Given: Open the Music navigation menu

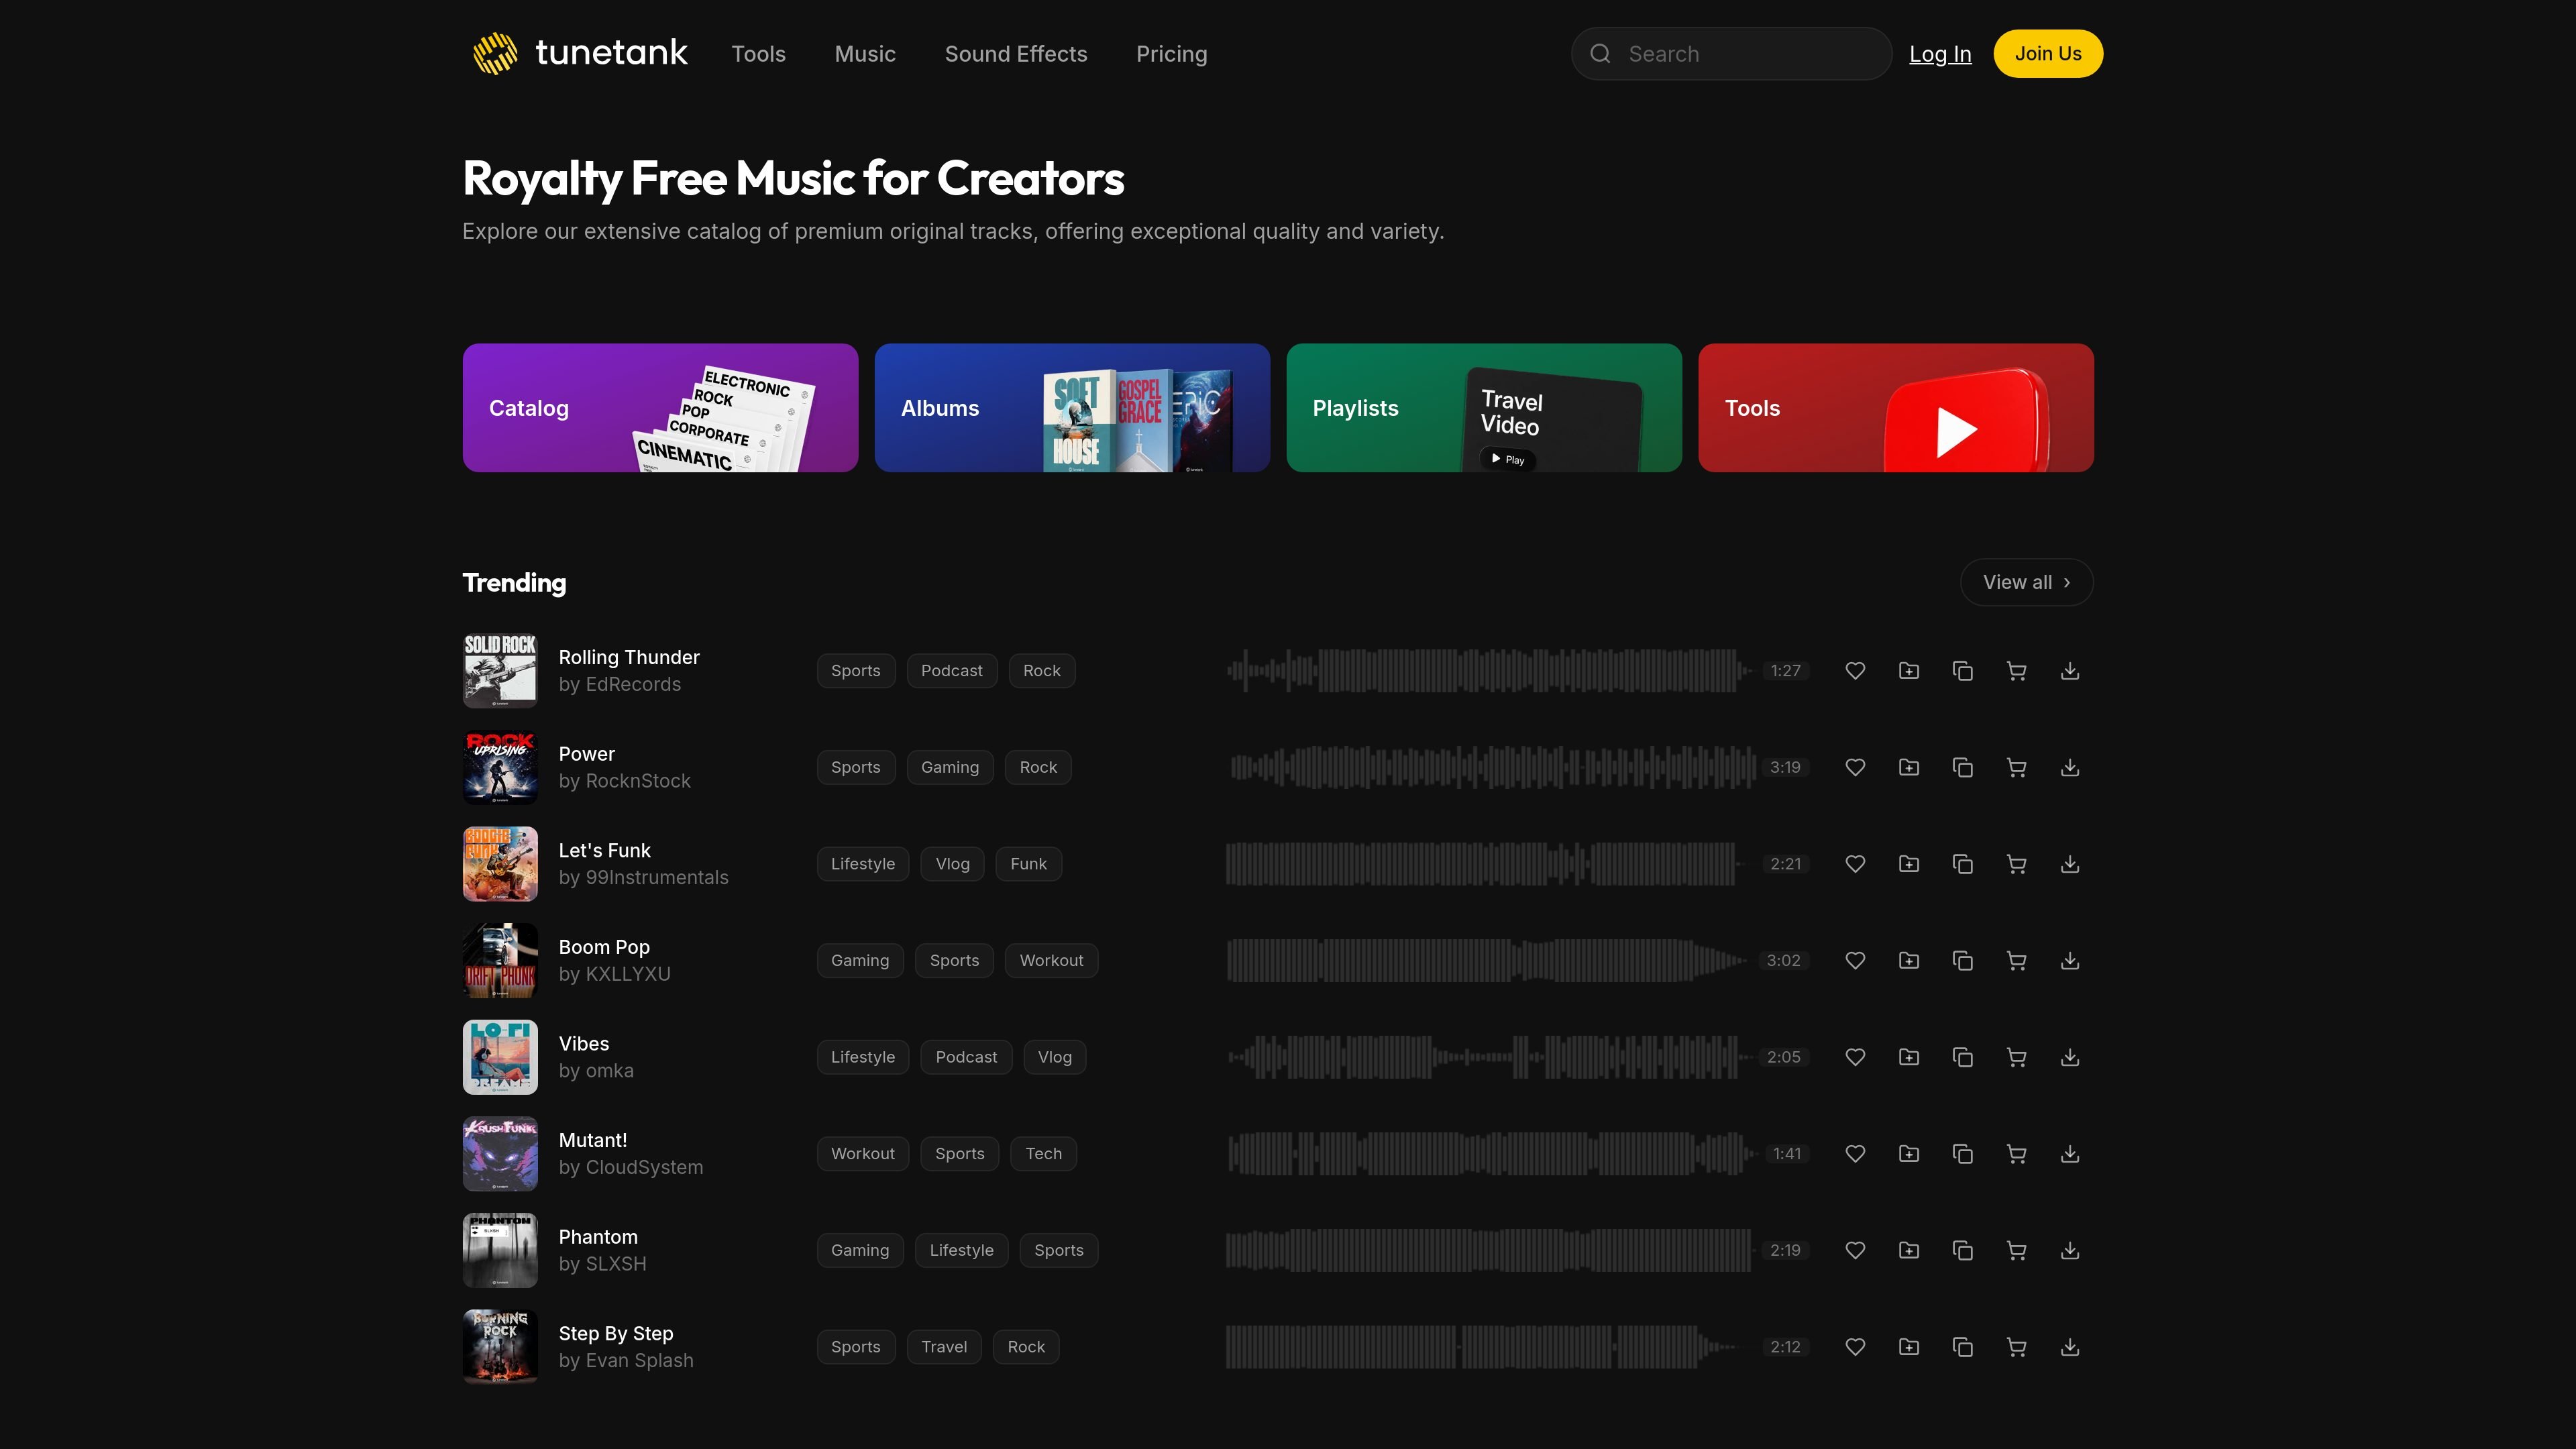Looking at the screenshot, I should [865, 54].
